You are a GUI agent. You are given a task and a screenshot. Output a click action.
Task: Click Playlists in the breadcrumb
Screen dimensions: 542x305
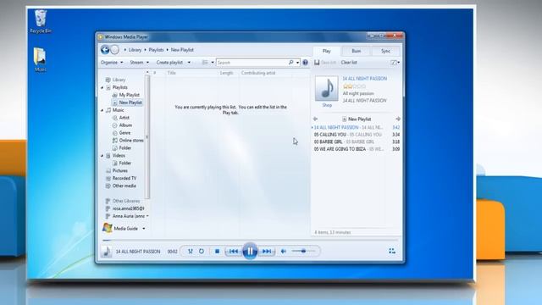click(156, 50)
